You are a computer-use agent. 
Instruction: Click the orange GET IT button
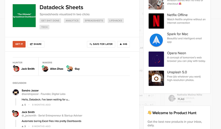pyautogui.click(x=19, y=44)
